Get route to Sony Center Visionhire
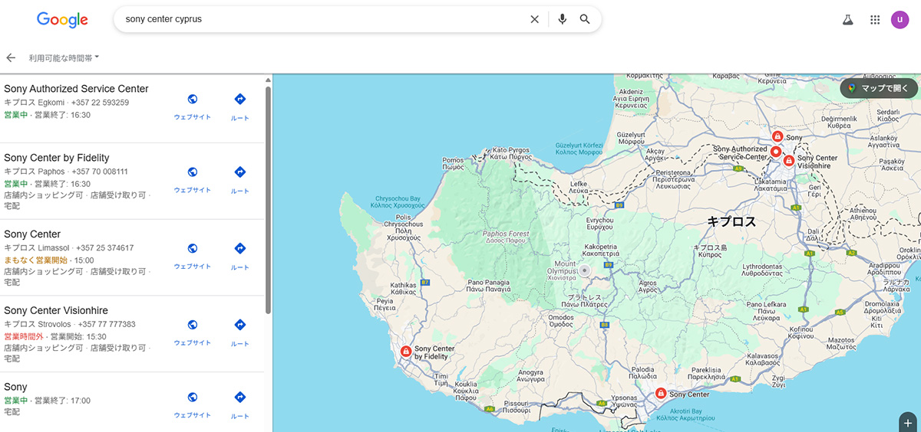Screen dimensions: 921x432 tap(240, 333)
